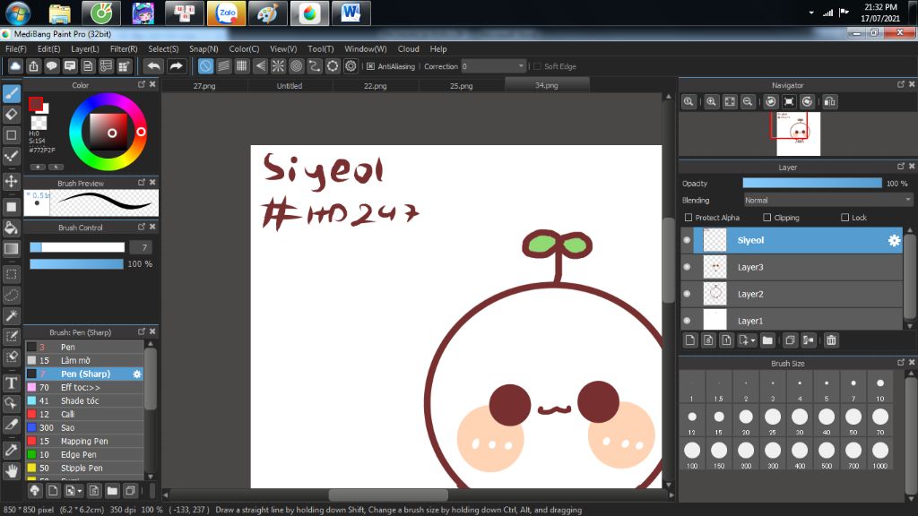Activate the Gradient tool

[11, 249]
